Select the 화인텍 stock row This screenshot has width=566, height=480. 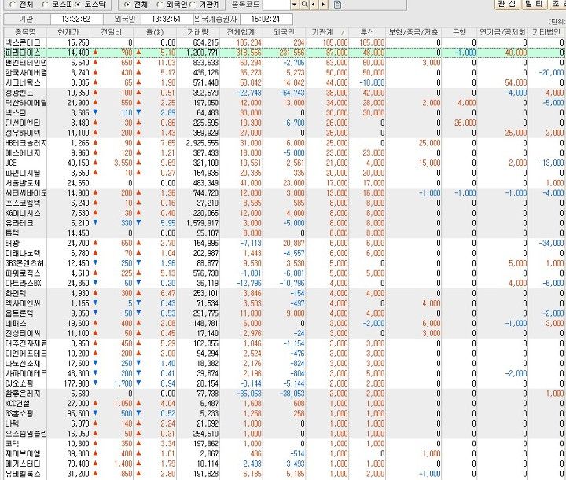point(285,293)
